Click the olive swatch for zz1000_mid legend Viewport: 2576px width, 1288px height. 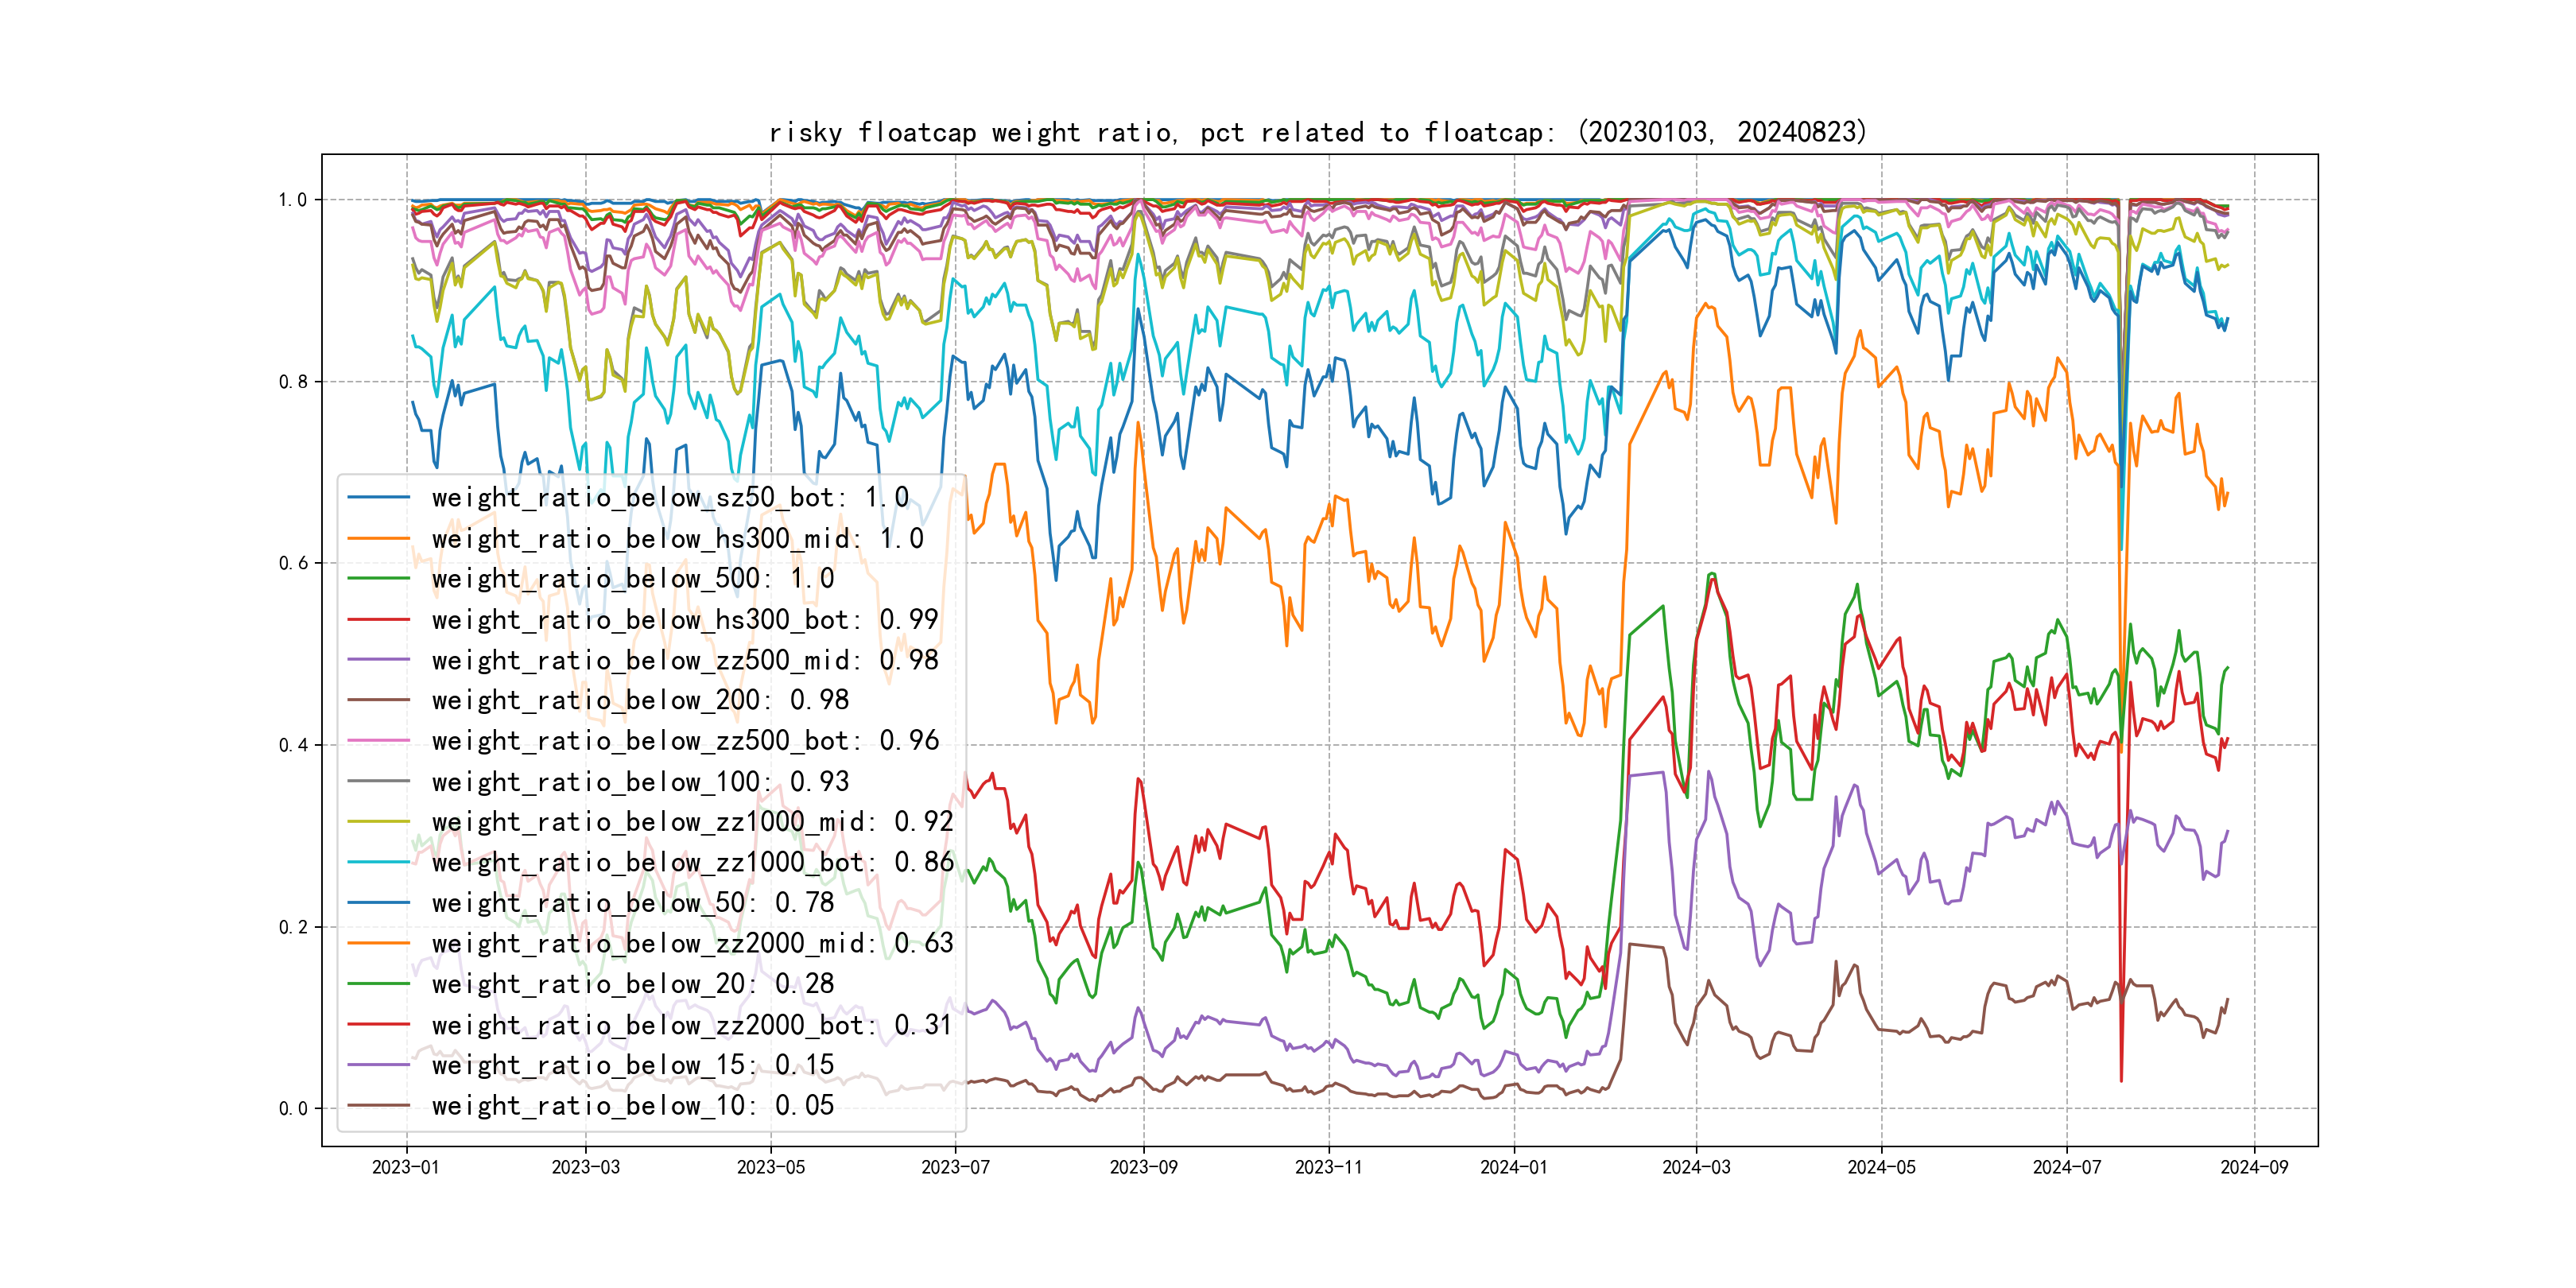pyautogui.click(x=378, y=822)
